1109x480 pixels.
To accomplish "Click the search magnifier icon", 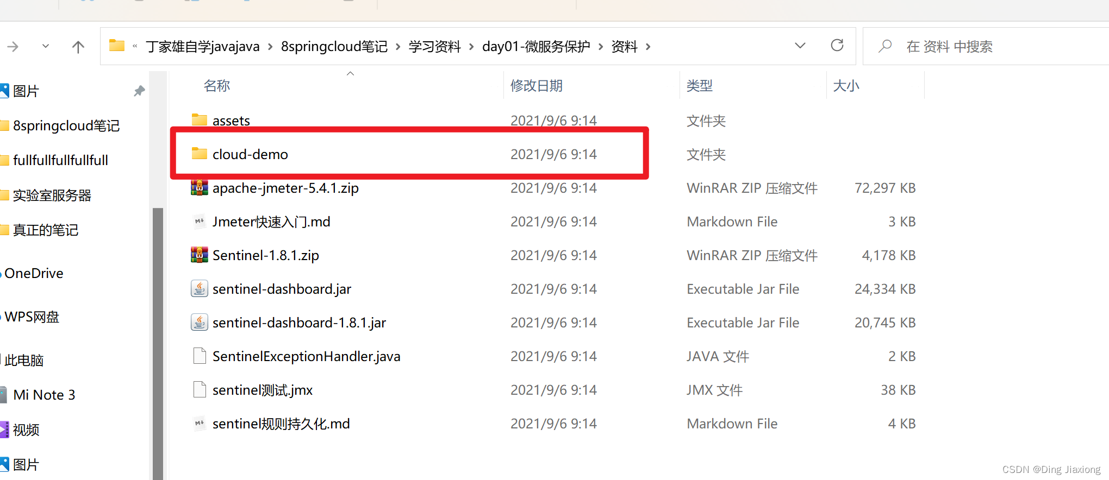I will point(885,46).
